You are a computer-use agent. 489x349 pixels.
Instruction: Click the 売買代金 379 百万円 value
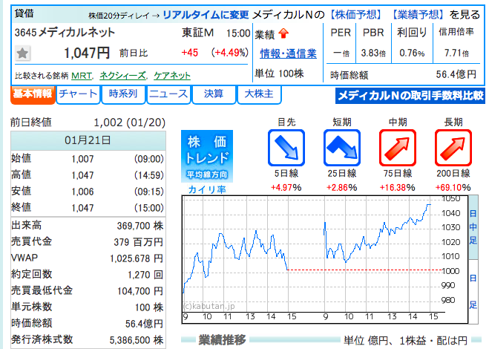139,242
